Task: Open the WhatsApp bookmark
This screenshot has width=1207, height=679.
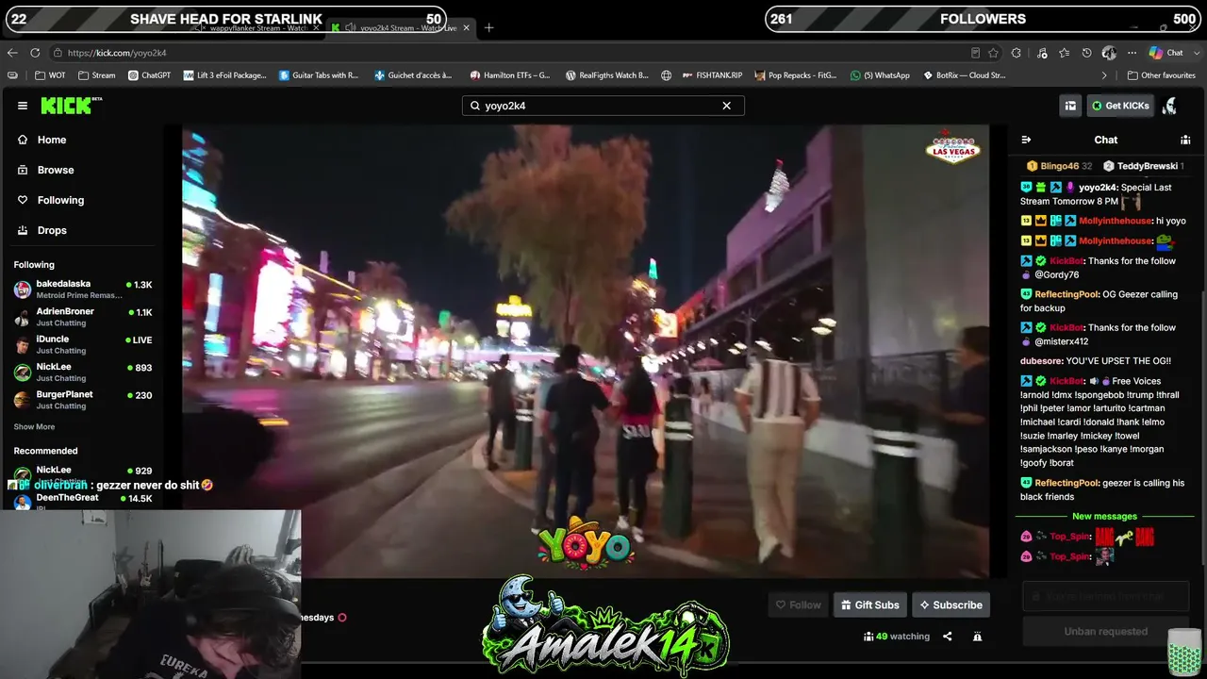Action: pos(880,75)
